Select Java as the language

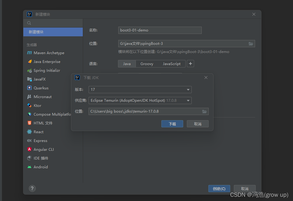click(x=127, y=64)
